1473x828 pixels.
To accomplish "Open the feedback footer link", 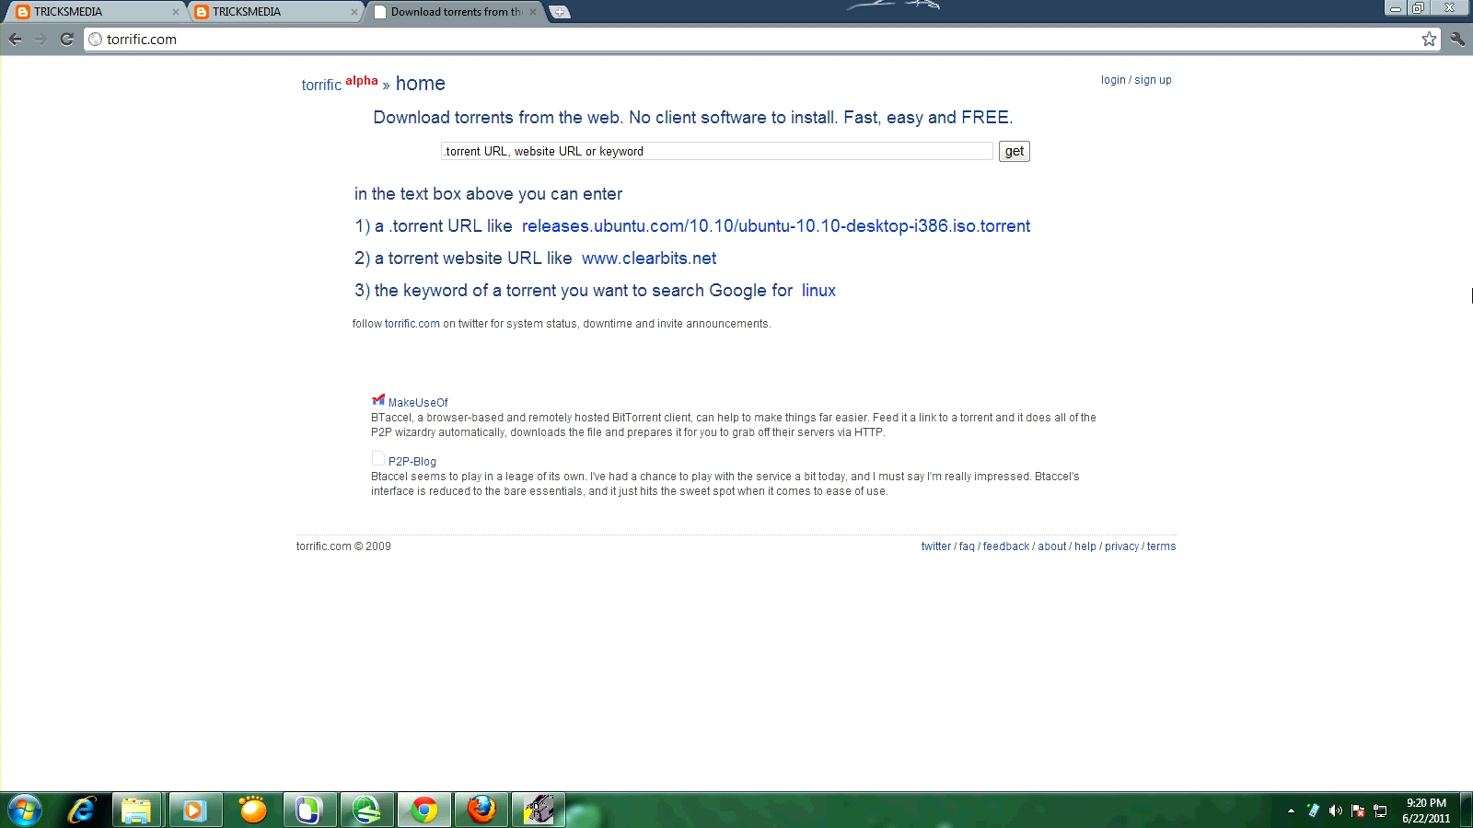I will click(1006, 546).
